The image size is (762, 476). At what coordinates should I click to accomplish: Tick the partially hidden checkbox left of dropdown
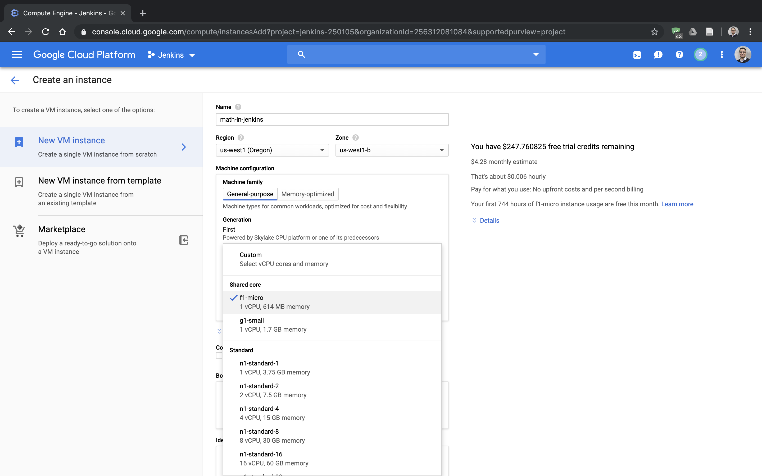point(219,355)
